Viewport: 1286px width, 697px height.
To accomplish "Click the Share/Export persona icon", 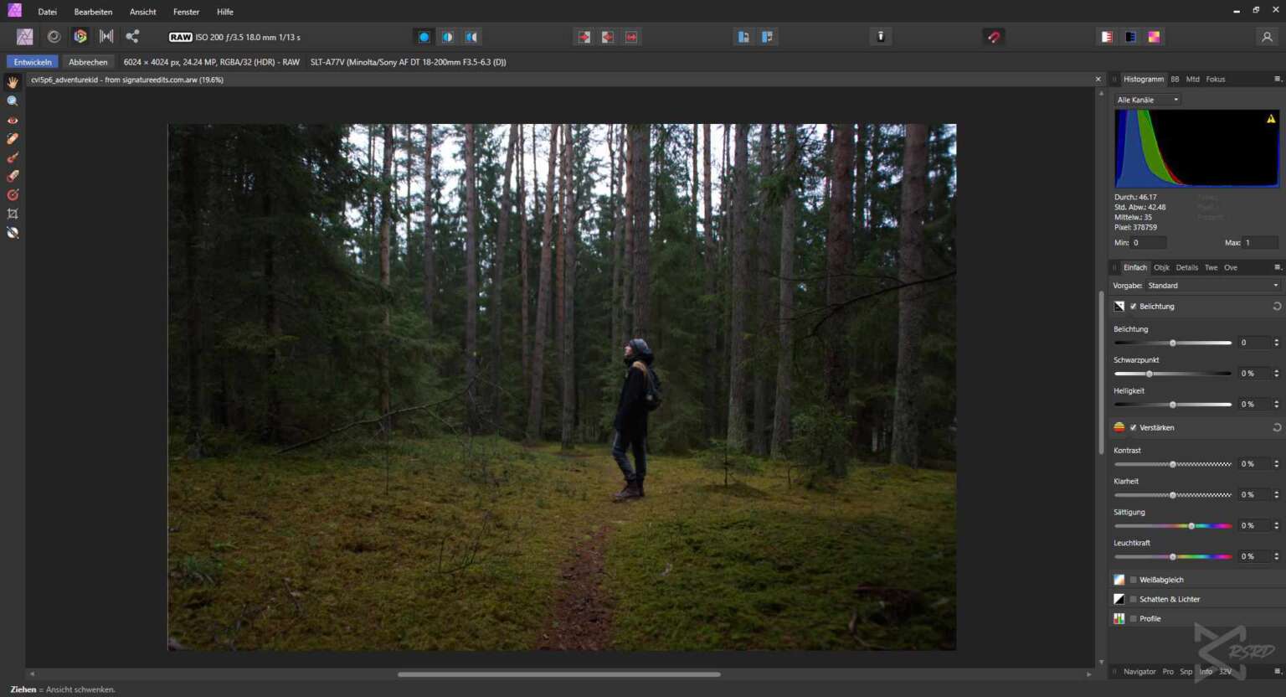I will click(x=132, y=37).
